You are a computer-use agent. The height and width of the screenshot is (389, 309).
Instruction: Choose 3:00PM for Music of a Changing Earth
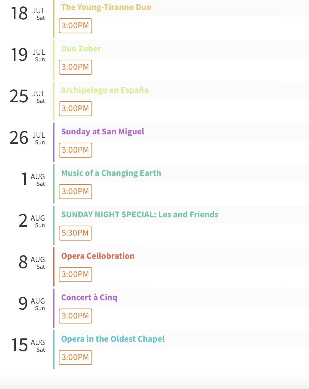coord(75,192)
